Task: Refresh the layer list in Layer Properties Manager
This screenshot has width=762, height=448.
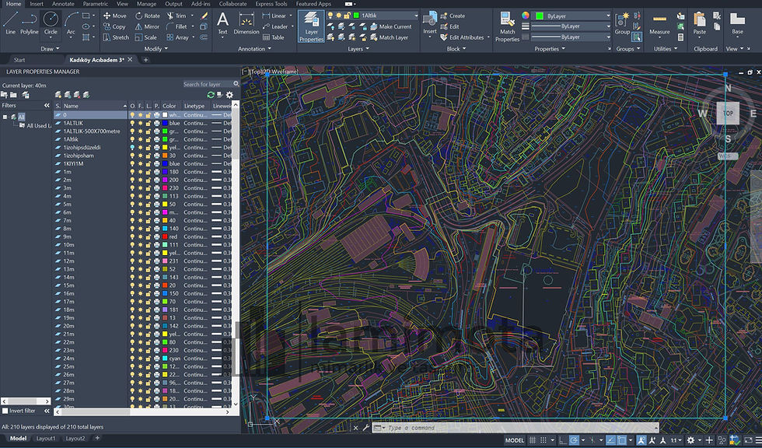Action: (x=211, y=95)
